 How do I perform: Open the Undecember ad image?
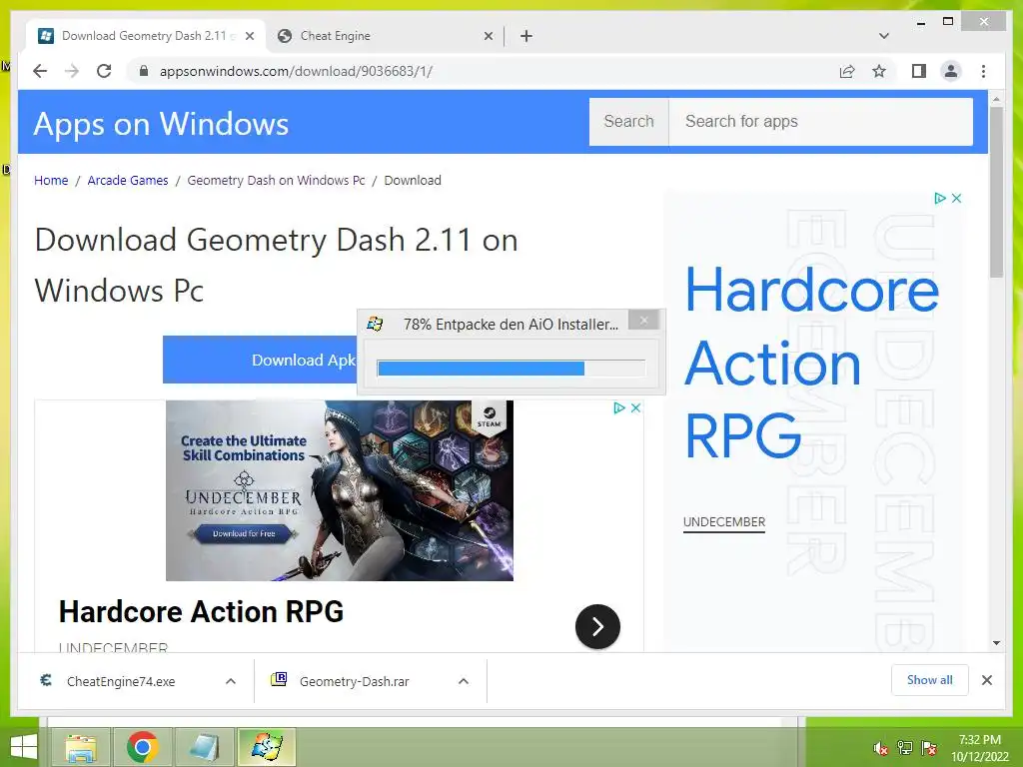click(x=340, y=490)
